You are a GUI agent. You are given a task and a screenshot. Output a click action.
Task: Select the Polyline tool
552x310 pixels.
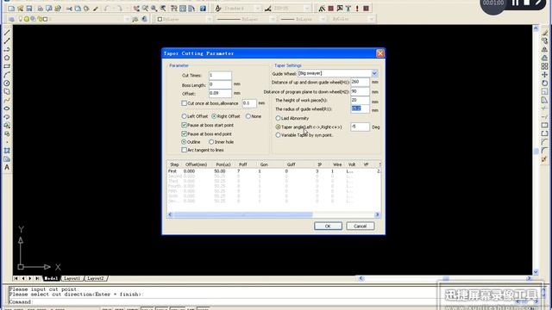pos(7,50)
